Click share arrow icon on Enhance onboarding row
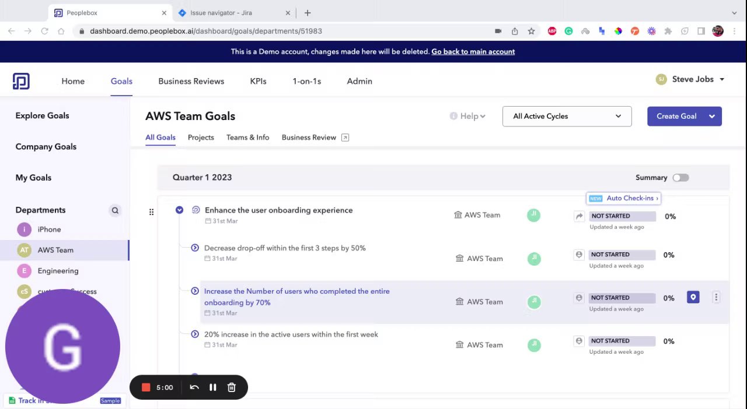Viewport: 747px width, 409px height. [579, 216]
